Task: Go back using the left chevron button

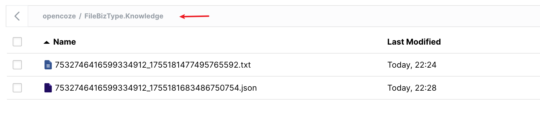Action: (17, 16)
